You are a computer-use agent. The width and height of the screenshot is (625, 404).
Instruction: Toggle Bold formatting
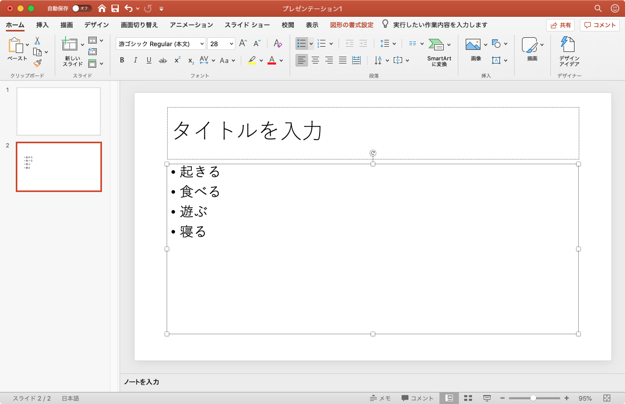pyautogui.click(x=122, y=60)
